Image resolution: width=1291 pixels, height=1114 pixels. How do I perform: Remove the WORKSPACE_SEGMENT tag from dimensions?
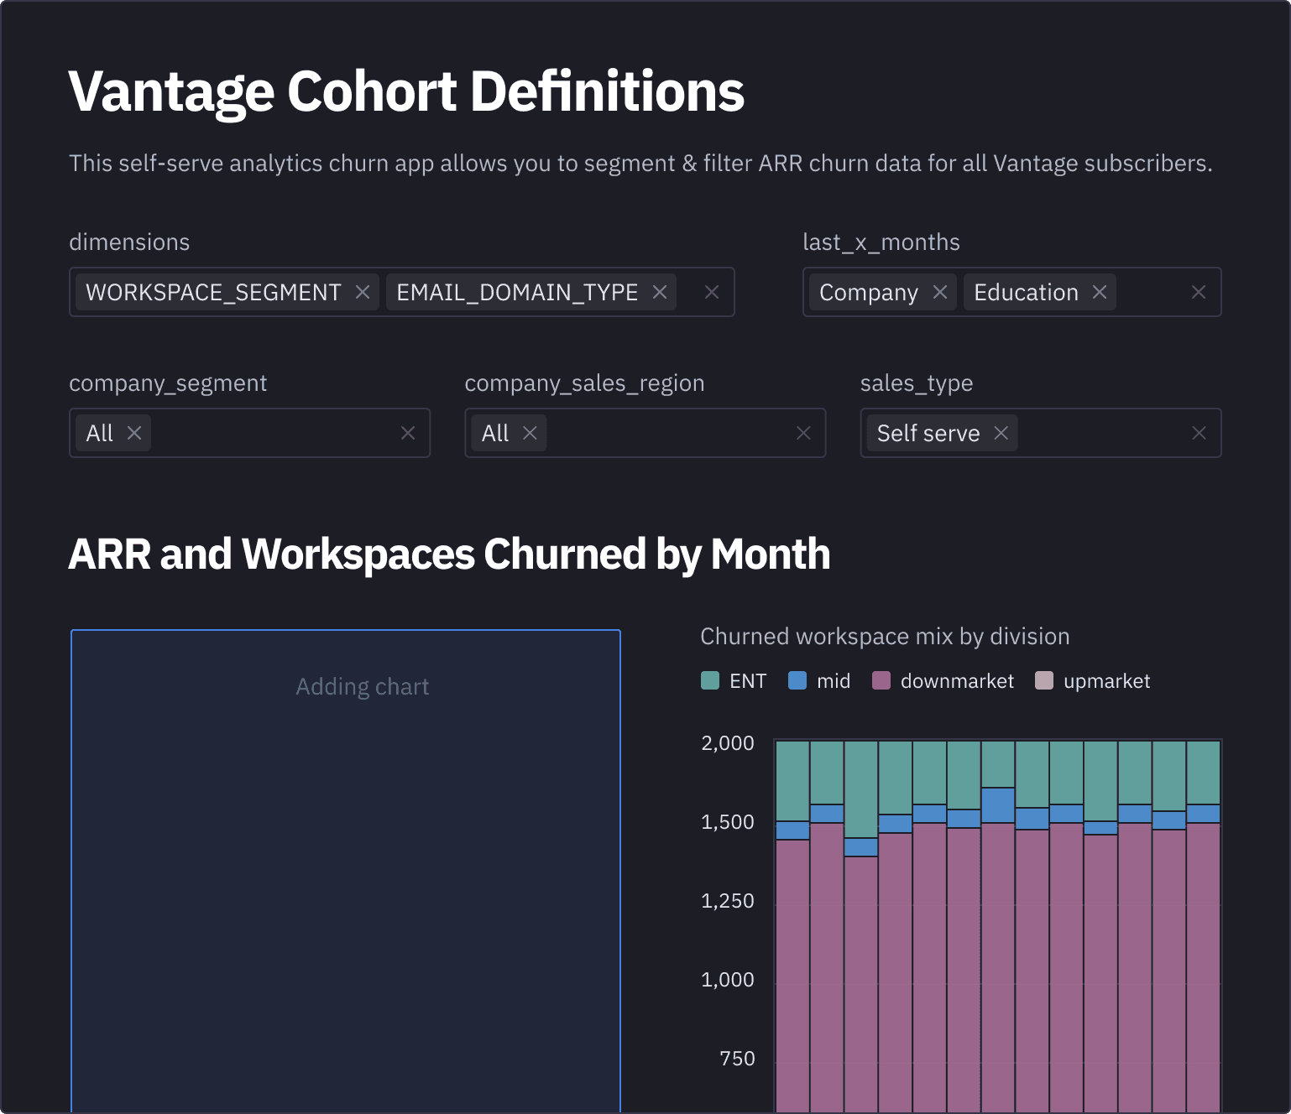[363, 292]
